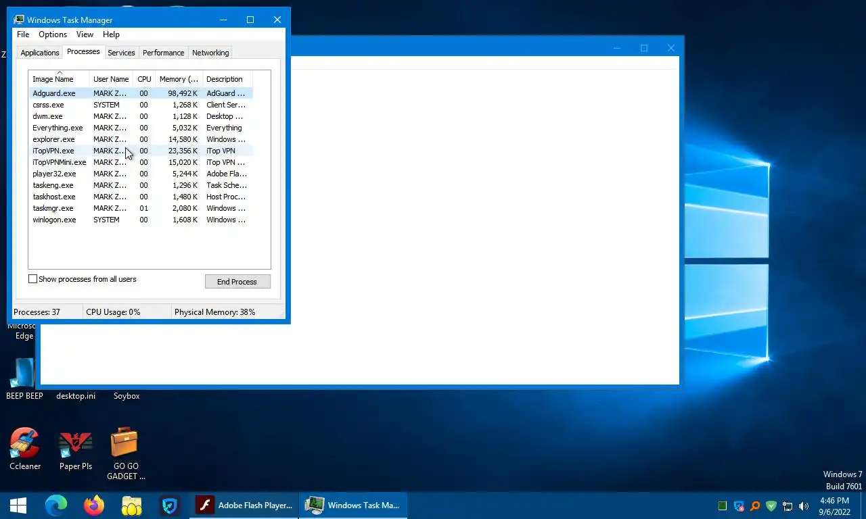The width and height of the screenshot is (866, 519).
Task: Click the Windows Task Manager taskbar button
Action: point(353,505)
